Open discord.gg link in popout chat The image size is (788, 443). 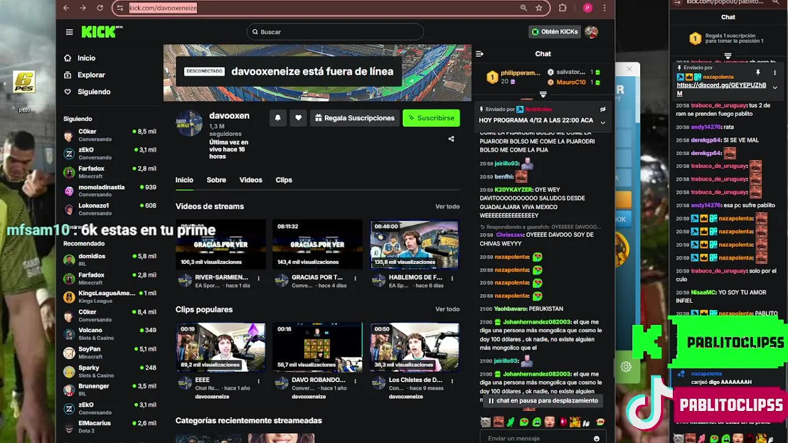[722, 89]
